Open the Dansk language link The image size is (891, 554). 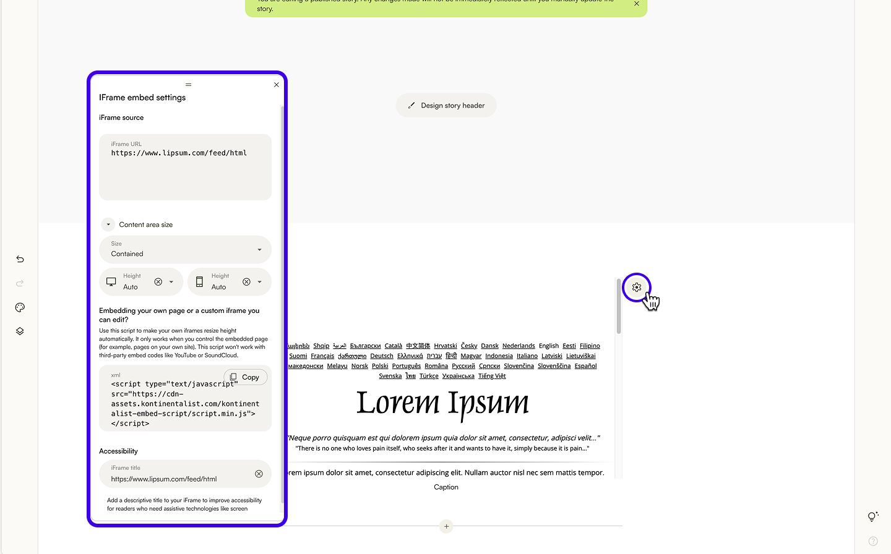(489, 346)
